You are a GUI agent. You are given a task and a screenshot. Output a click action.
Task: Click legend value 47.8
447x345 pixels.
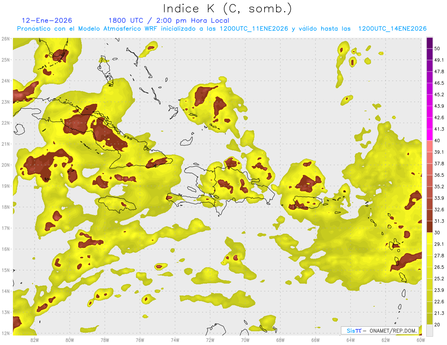pos(439,71)
